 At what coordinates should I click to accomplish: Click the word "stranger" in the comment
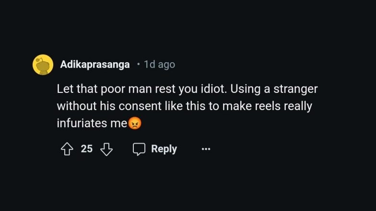click(297, 89)
